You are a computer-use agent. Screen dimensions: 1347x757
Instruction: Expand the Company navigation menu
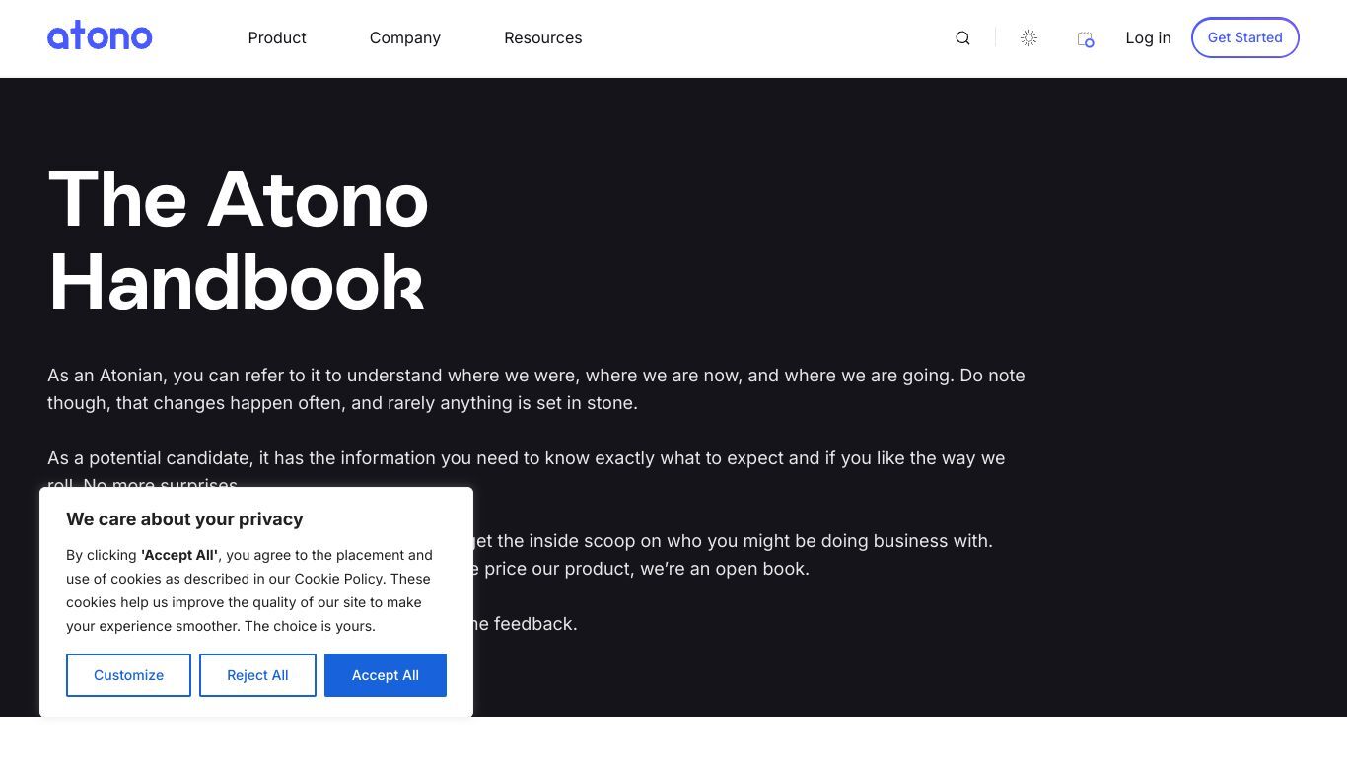tap(405, 37)
